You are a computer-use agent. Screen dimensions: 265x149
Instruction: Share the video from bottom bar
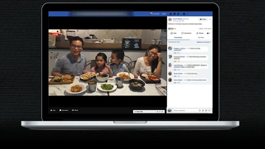[x=75, y=110]
